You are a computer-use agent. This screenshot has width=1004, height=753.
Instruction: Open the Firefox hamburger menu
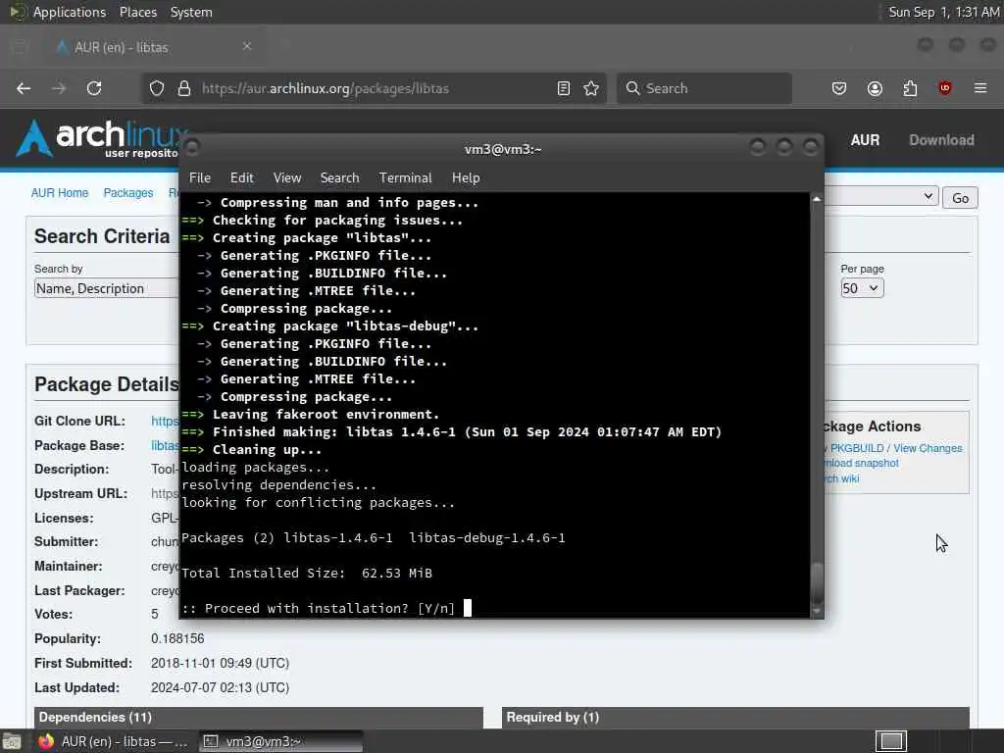click(980, 88)
